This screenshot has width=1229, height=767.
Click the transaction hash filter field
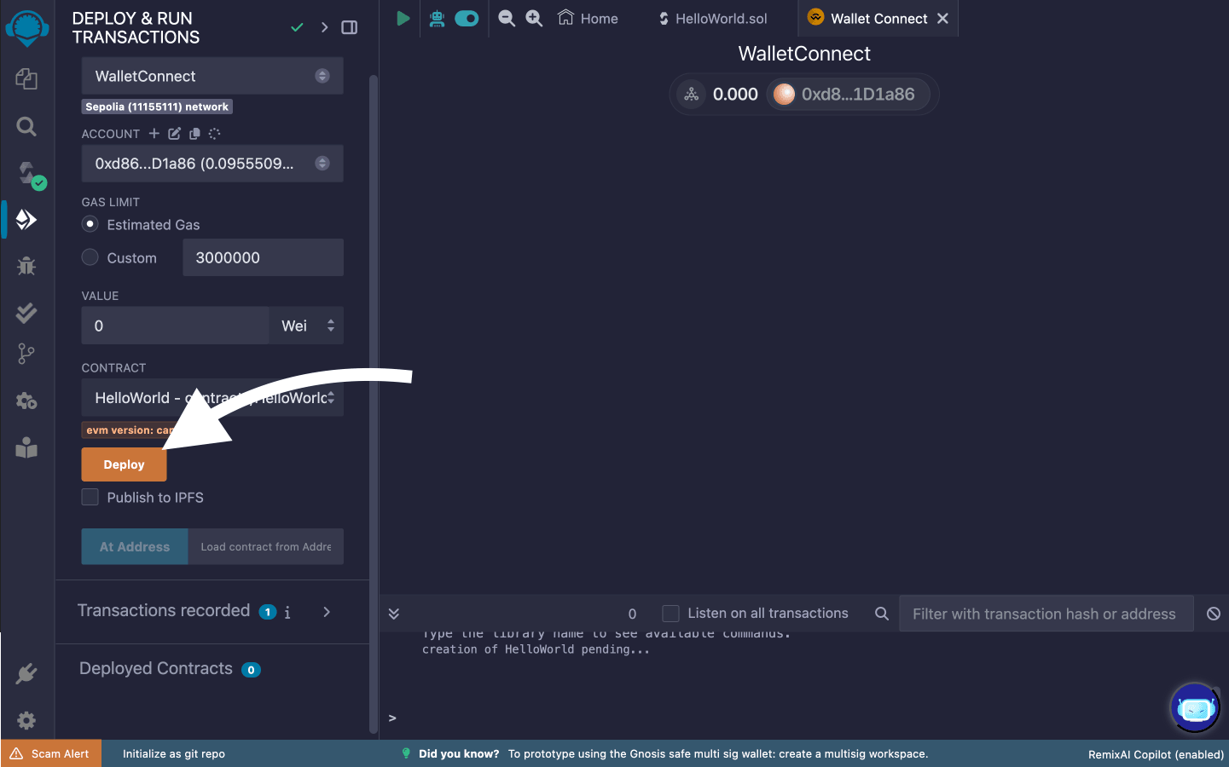[1044, 614]
